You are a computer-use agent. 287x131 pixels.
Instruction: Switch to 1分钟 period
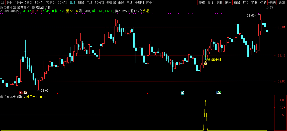[19, 2]
